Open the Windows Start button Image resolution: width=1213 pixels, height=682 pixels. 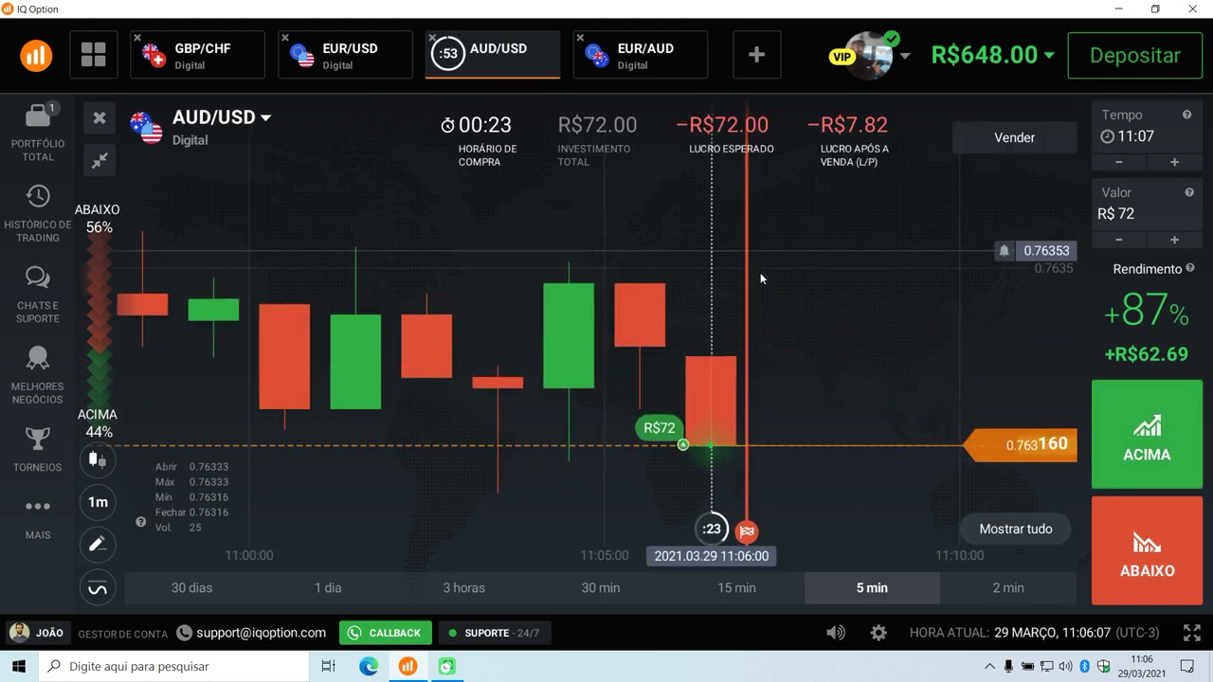[18, 666]
